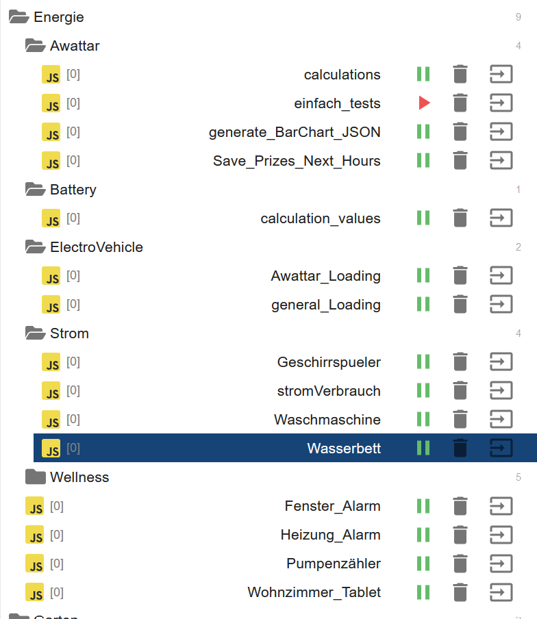Viewport: 537px width, 619px height.
Task: Open the Awattar_Loading script via arrow-box icon
Action: 501,275
